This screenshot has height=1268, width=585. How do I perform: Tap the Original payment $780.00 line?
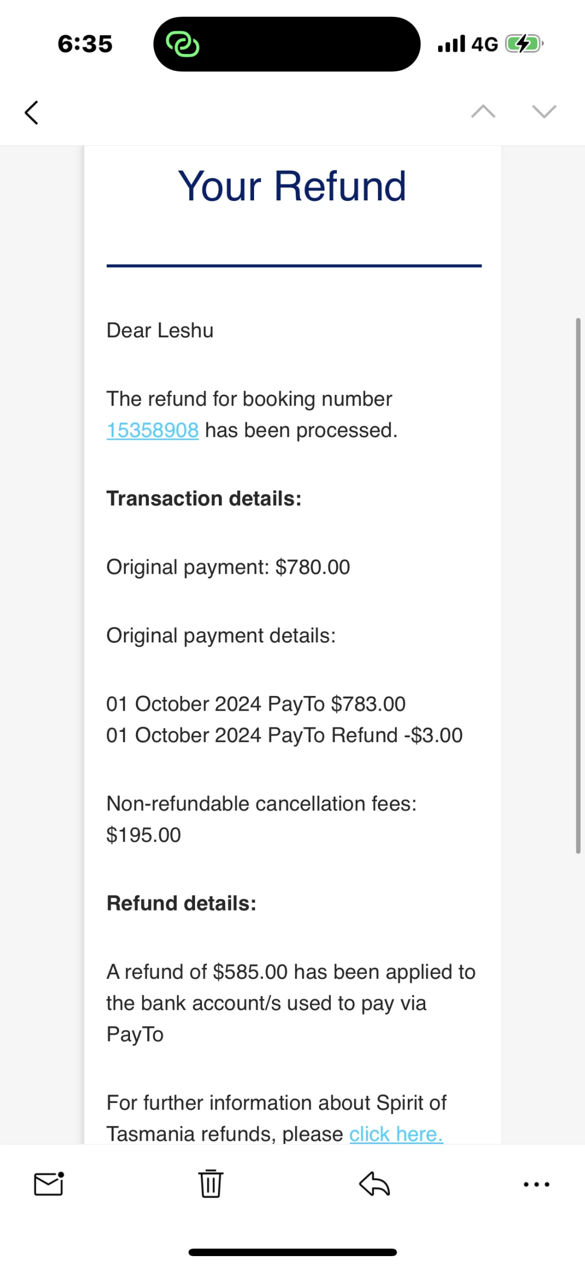pyautogui.click(x=228, y=567)
